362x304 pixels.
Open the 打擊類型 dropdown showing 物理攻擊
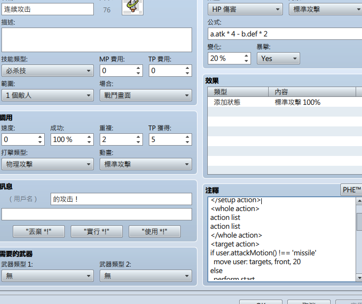(x=48, y=164)
